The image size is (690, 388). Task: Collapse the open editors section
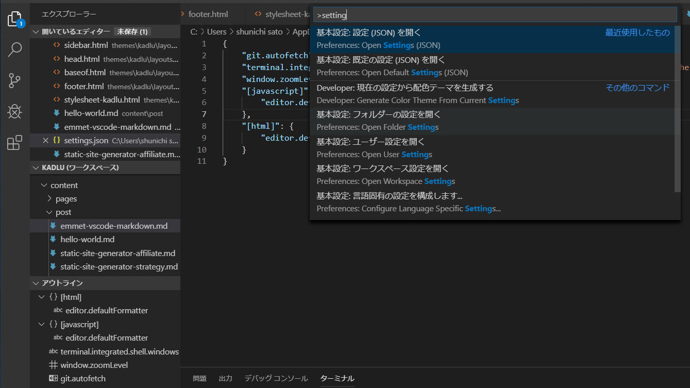(x=36, y=32)
